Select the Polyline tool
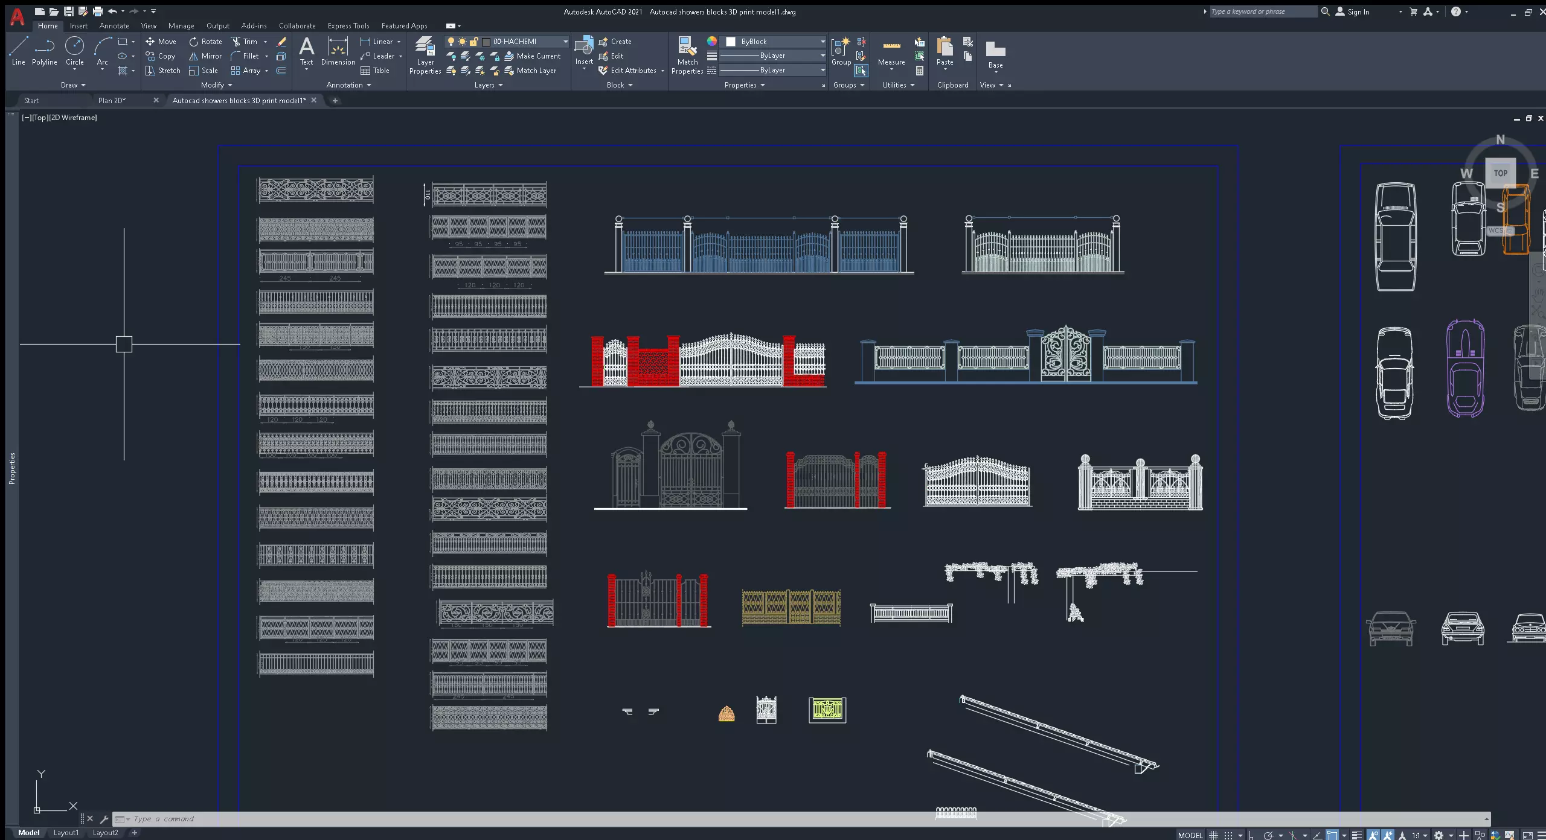Image resolution: width=1546 pixels, height=840 pixels. coord(45,51)
